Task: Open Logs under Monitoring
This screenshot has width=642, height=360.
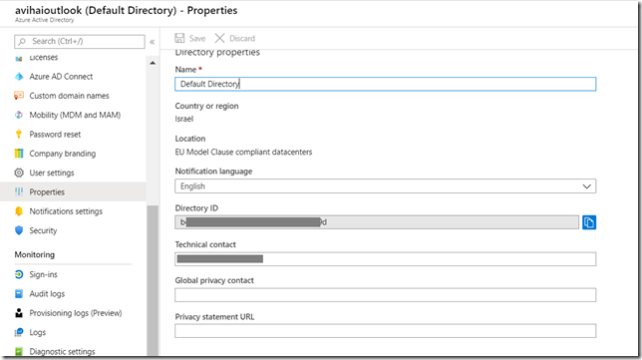Action: point(37,332)
